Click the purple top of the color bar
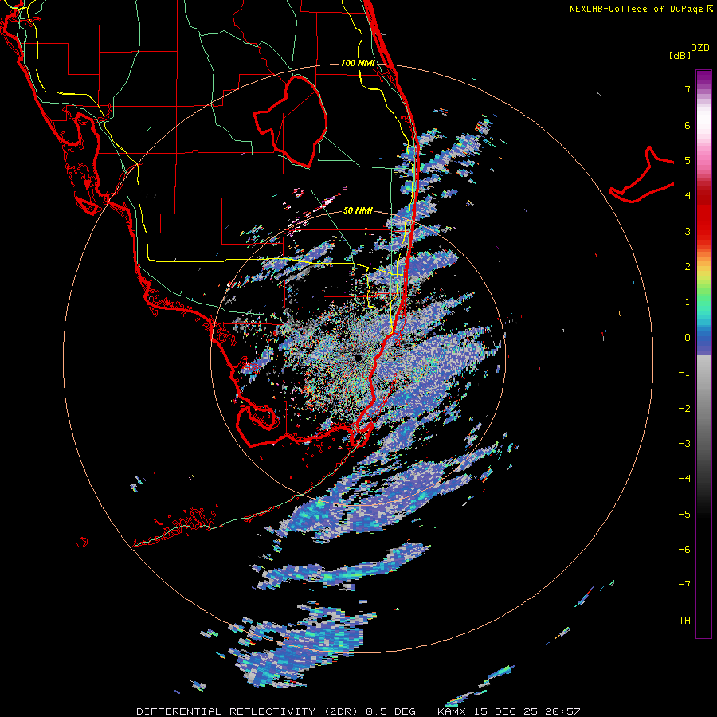717x717 pixels. click(x=703, y=78)
